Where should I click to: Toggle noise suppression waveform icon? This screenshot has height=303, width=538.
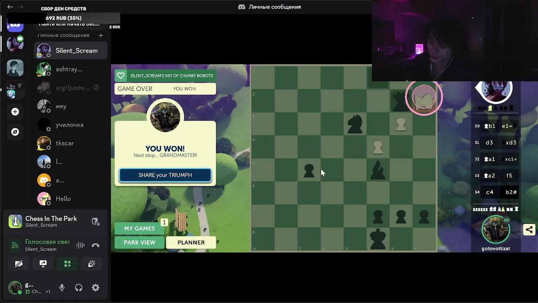[80, 245]
